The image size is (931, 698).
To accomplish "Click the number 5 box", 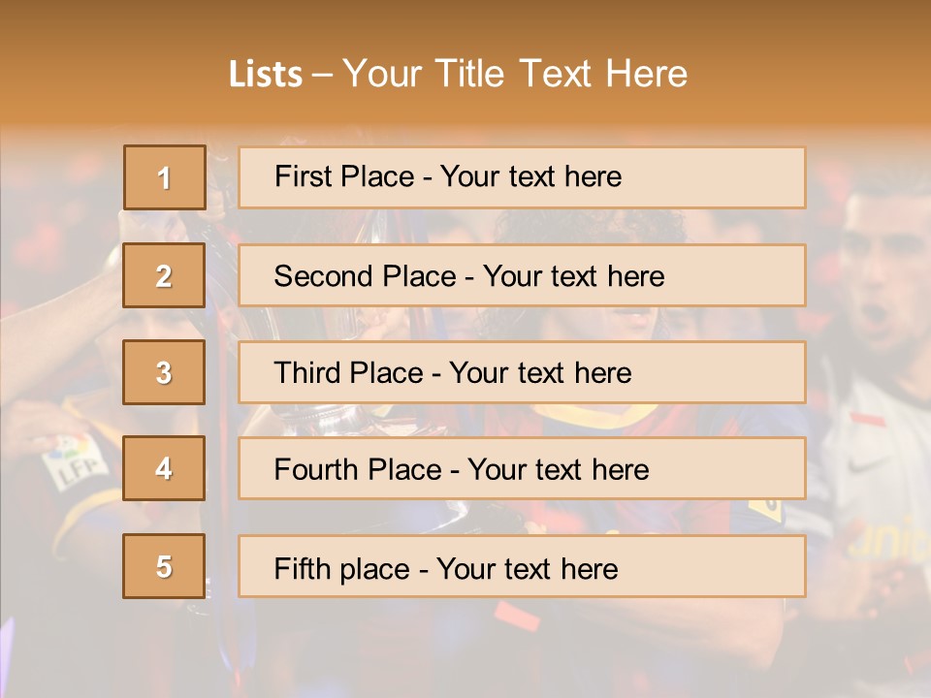I will [164, 566].
